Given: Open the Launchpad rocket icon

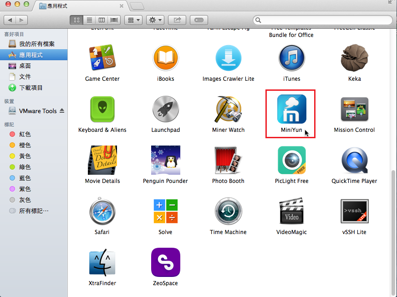Looking at the screenshot, I should pyautogui.click(x=166, y=109).
